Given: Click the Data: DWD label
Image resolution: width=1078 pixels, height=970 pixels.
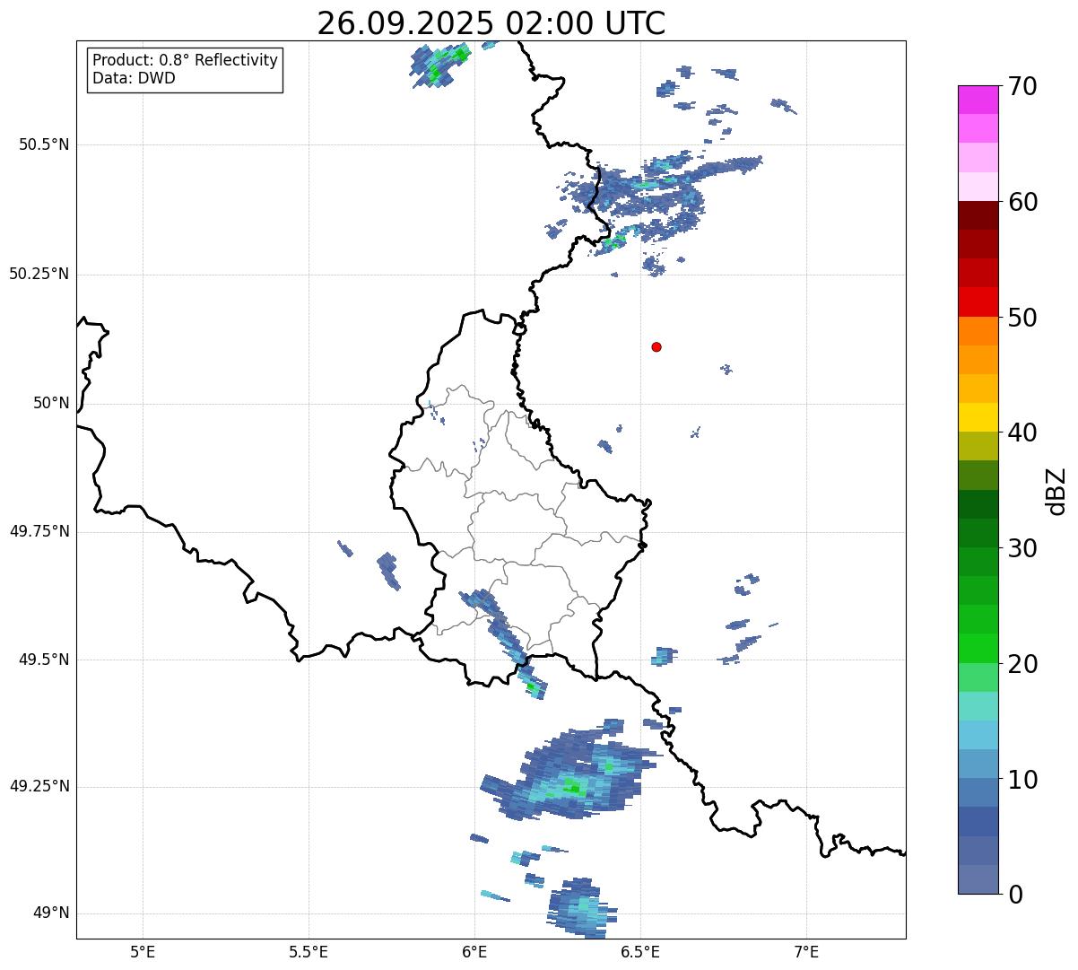Looking at the screenshot, I should 134,78.
